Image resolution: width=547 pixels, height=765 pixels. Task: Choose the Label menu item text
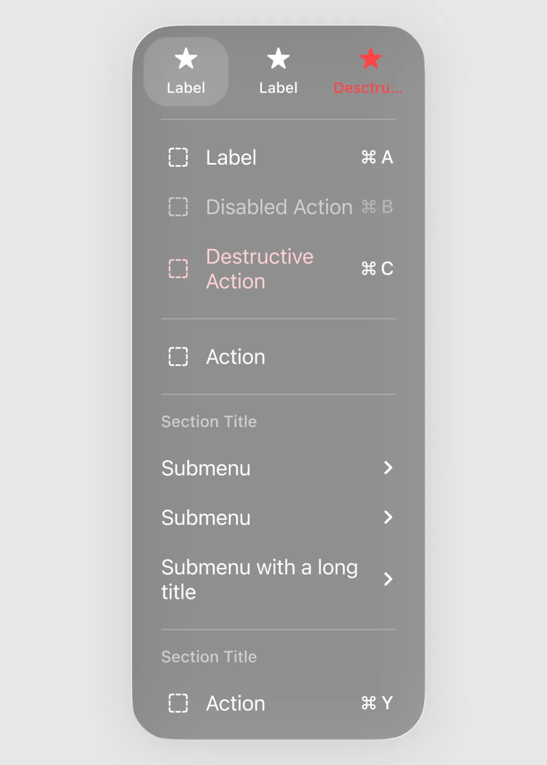pyautogui.click(x=231, y=158)
